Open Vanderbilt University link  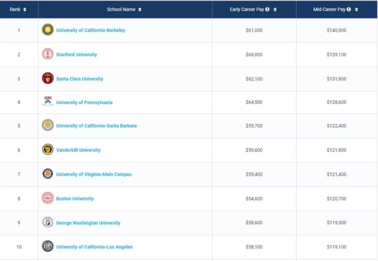pos(78,150)
